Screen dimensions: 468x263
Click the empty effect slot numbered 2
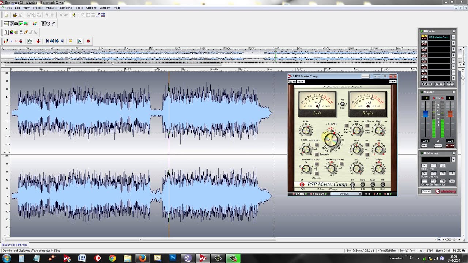[x=439, y=43]
